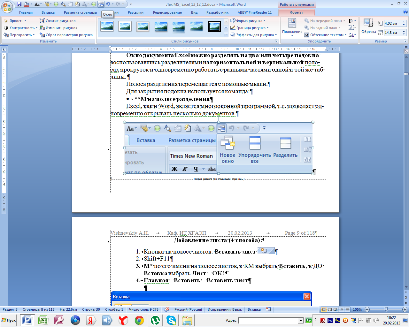Click page count Страница: 8 из 118

point(39,309)
